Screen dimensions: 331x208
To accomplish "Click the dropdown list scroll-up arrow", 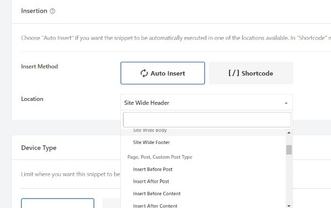I will pos(289,132).
